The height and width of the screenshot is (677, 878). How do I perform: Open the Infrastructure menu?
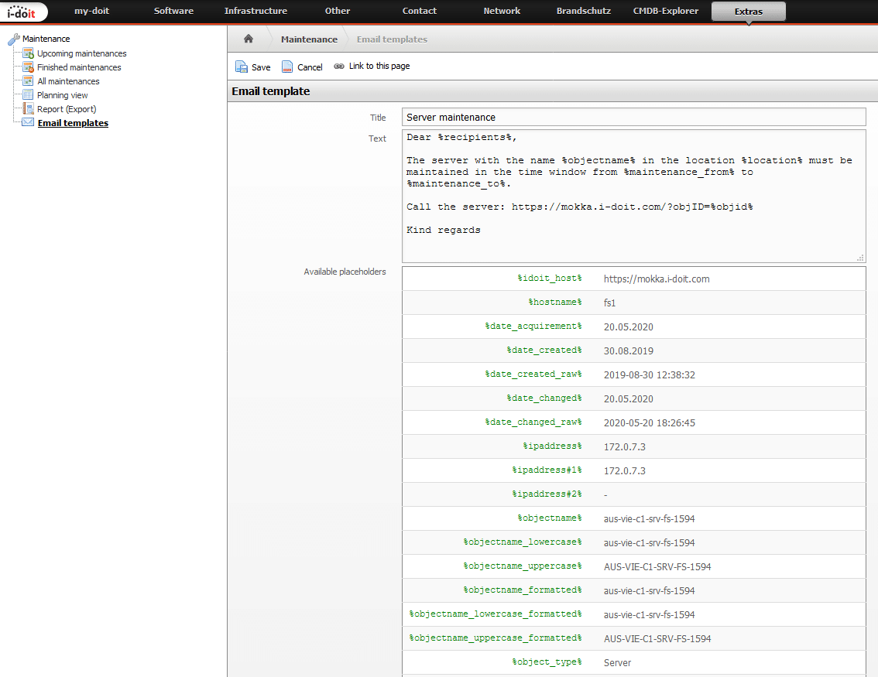(256, 11)
